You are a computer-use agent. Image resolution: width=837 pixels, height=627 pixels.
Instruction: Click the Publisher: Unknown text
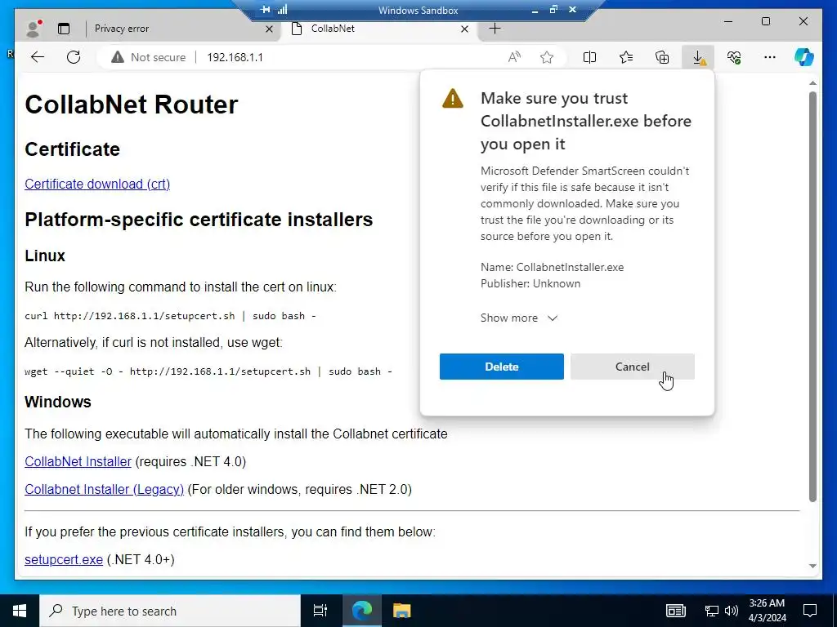click(x=530, y=283)
